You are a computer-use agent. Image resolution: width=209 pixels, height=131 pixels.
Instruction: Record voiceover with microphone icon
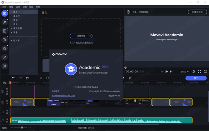pyautogui.click(x=124, y=78)
